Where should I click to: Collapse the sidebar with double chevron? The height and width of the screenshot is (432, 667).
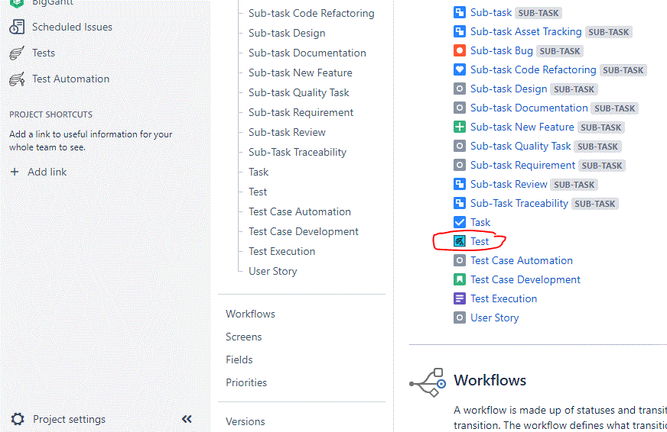point(187,419)
